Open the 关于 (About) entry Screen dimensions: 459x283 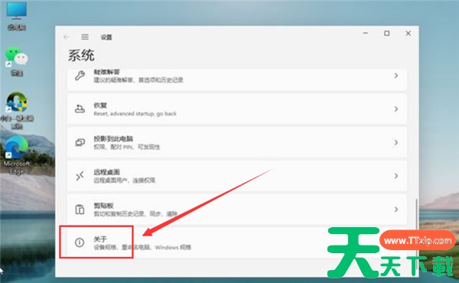click(x=237, y=243)
